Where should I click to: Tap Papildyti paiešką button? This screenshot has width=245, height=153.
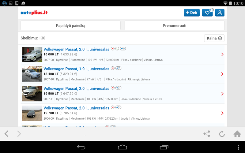point(70,25)
